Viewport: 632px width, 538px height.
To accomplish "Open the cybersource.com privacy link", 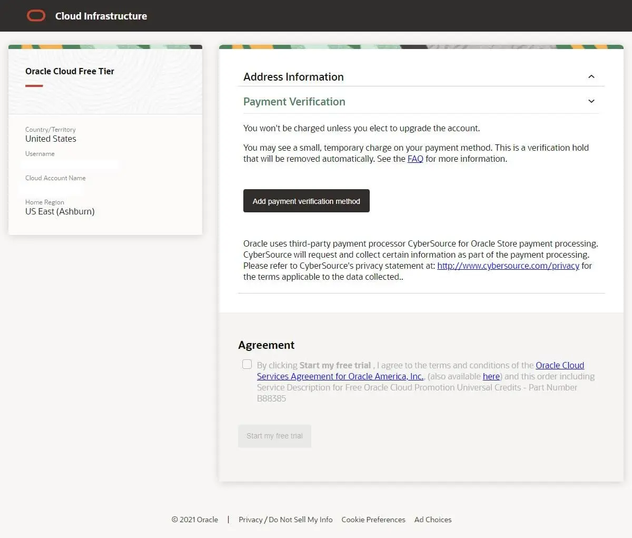I will pos(508,266).
